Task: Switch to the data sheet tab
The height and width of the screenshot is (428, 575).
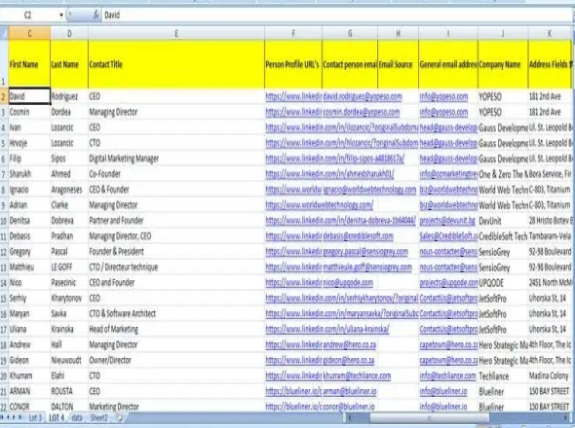Action: tap(77, 417)
